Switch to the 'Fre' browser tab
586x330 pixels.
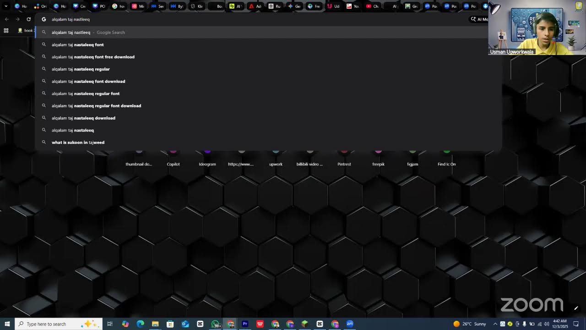(x=314, y=6)
